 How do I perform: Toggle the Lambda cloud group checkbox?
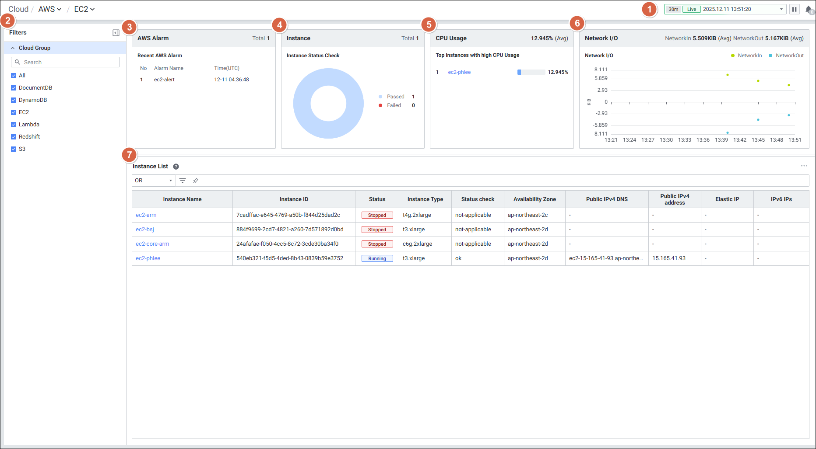tap(14, 125)
